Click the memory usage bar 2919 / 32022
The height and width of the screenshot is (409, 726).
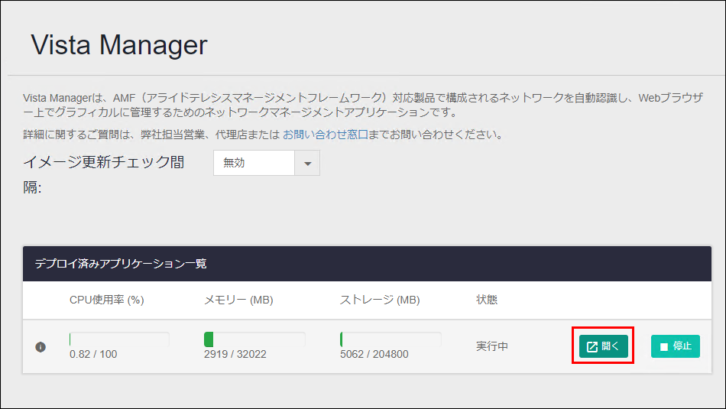(x=254, y=339)
